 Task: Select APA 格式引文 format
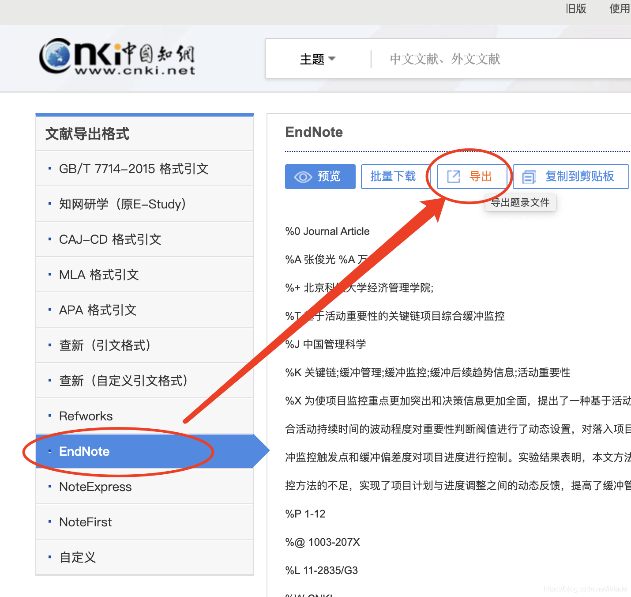pyautogui.click(x=145, y=310)
